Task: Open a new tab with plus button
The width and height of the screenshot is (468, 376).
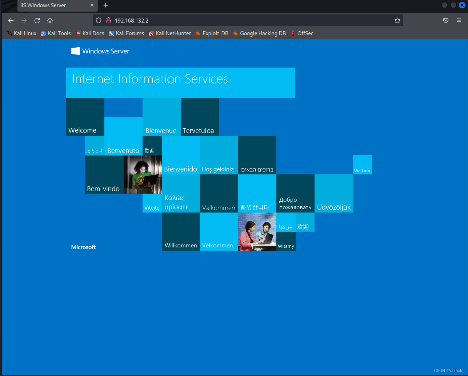Action: 106,5
